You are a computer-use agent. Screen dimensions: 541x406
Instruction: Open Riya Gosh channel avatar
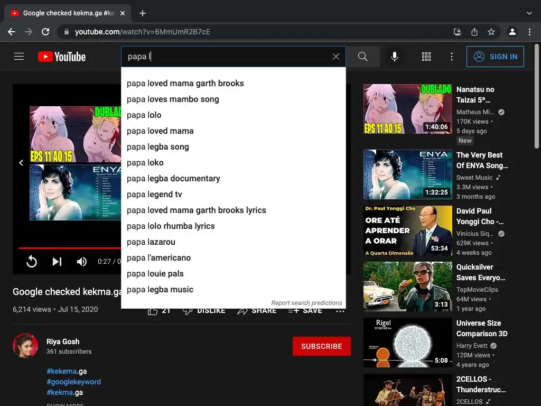tap(25, 345)
